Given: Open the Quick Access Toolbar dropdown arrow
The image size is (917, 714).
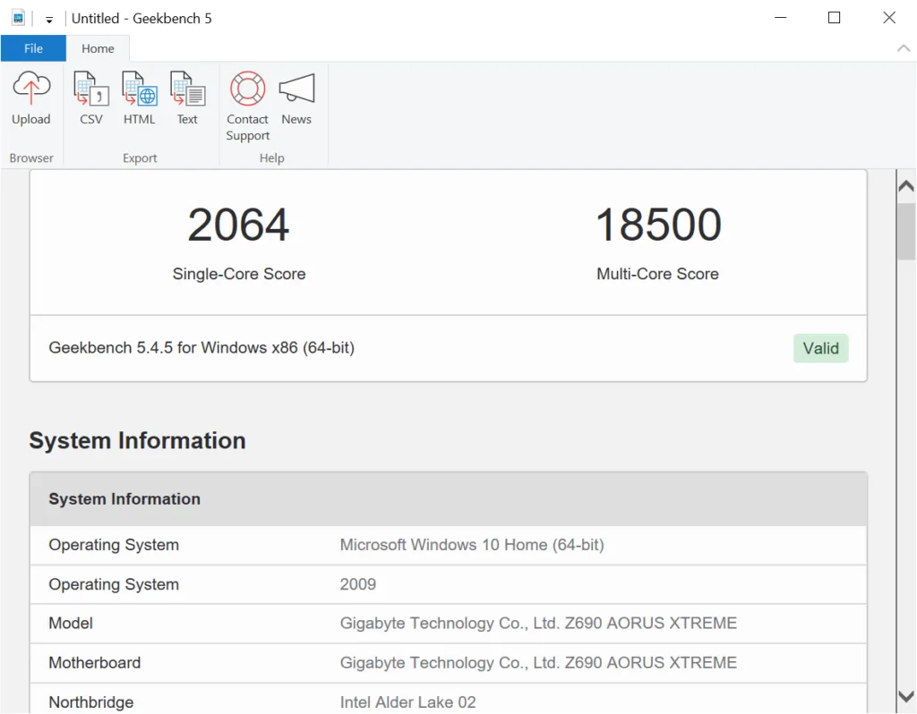Looking at the screenshot, I should coord(49,20).
